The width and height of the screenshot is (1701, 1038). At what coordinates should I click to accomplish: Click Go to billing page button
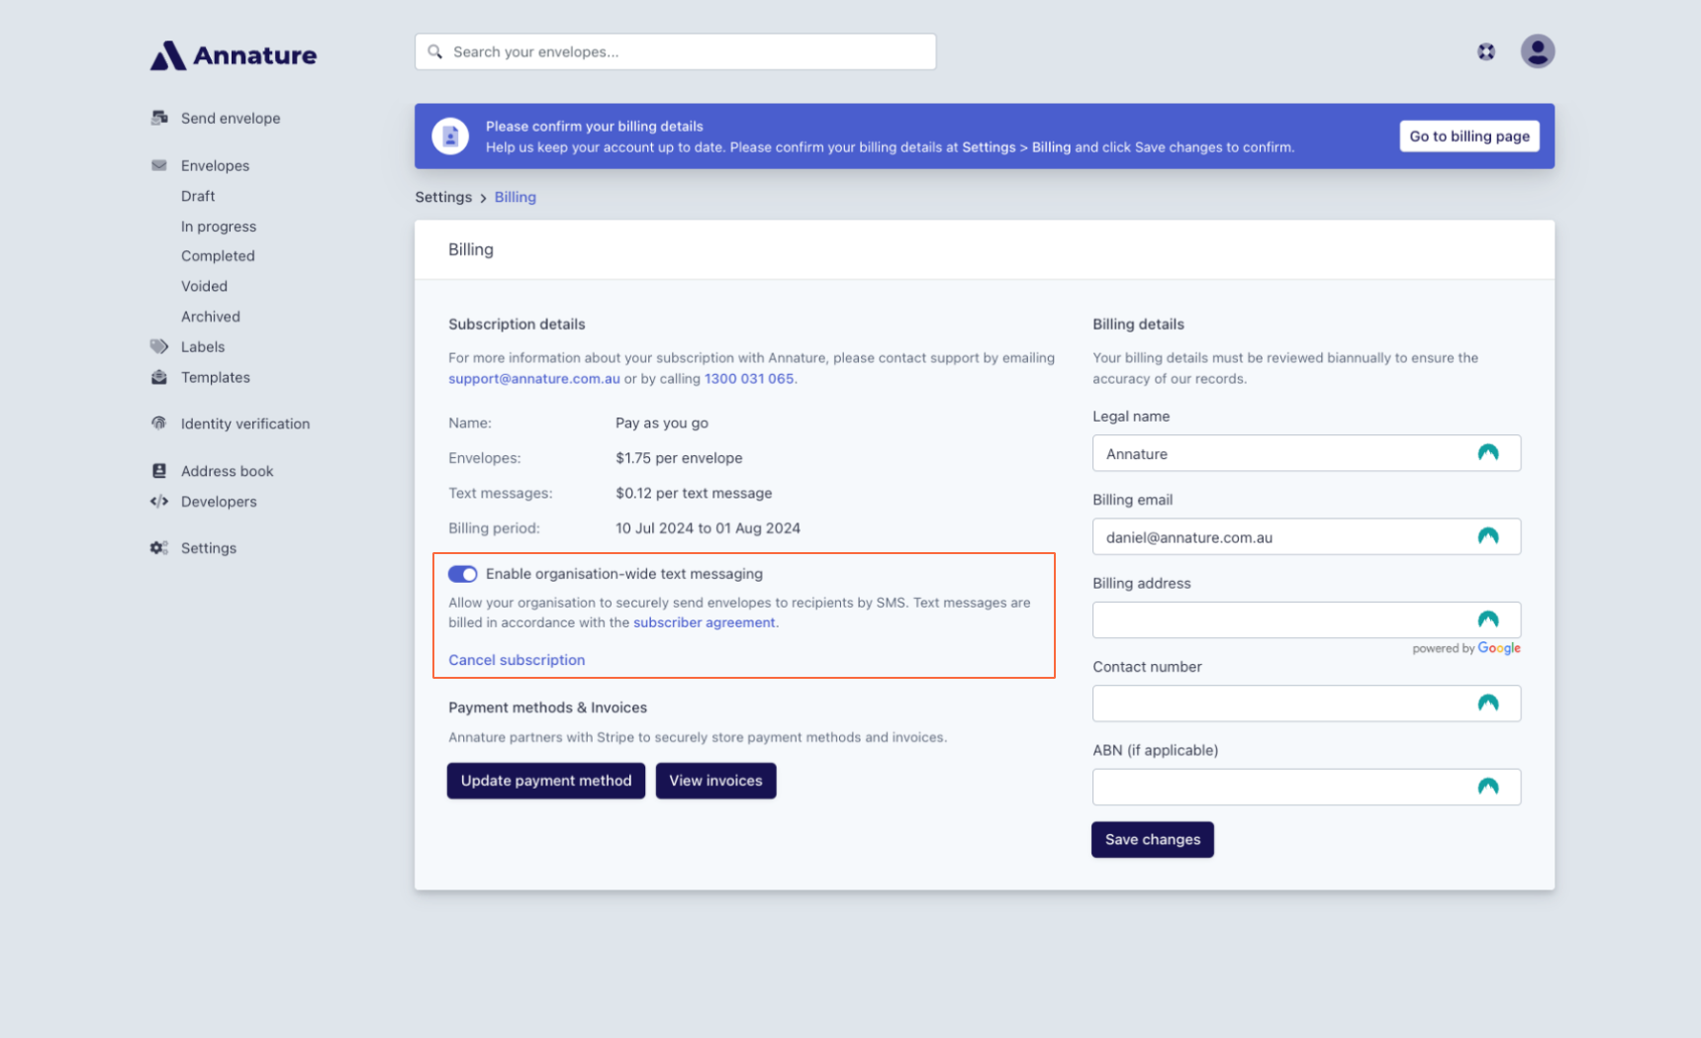[x=1468, y=137]
